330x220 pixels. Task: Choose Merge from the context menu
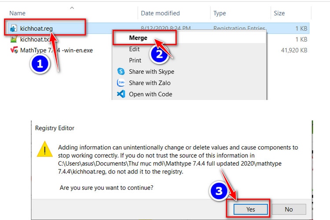point(138,38)
